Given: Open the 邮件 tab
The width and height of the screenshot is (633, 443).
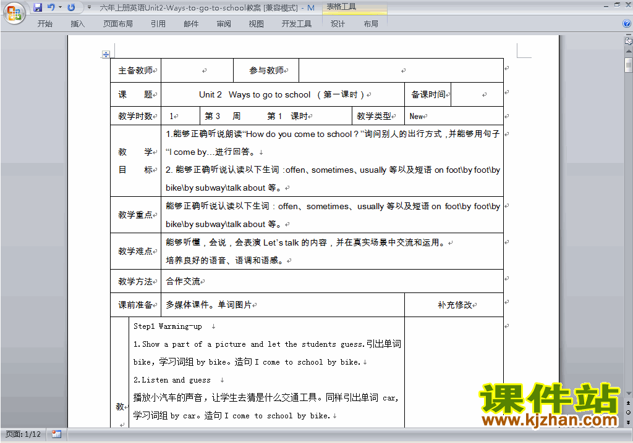Looking at the screenshot, I should click(x=191, y=24).
